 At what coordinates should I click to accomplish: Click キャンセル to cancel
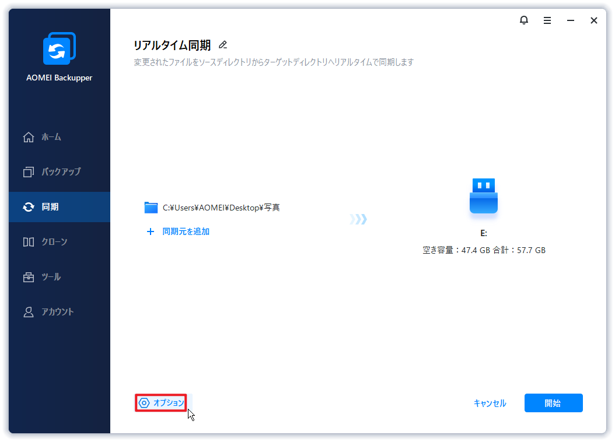[490, 403]
